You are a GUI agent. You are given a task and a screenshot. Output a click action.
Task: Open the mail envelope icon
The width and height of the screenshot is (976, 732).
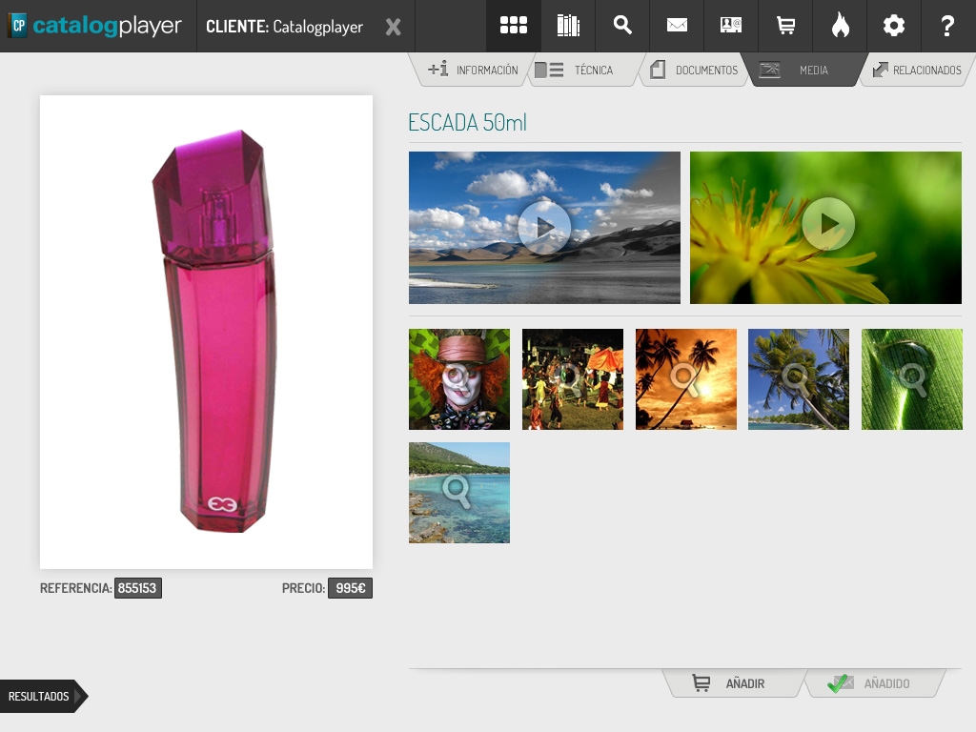[677, 26]
